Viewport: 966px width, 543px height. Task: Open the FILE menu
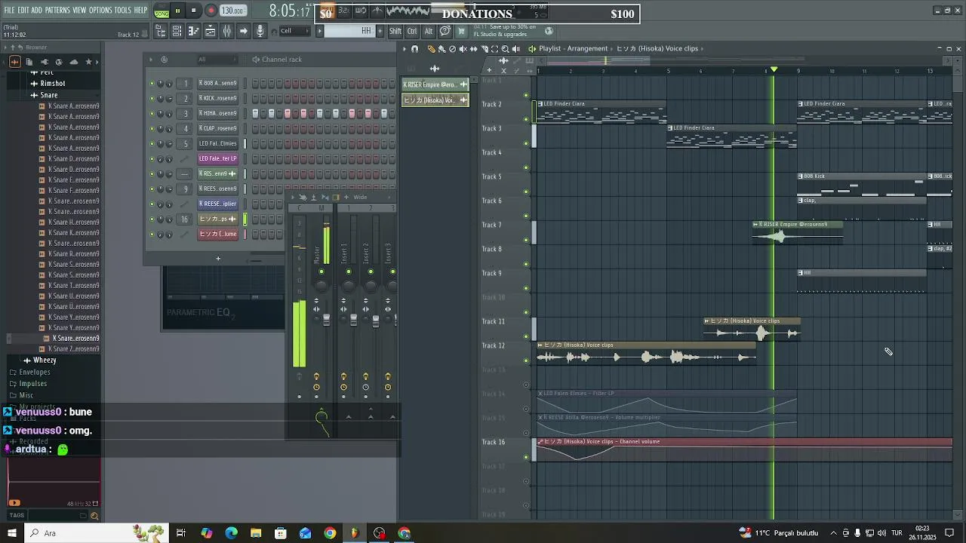click(9, 11)
